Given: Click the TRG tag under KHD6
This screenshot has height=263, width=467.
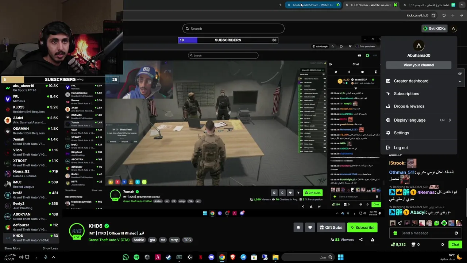Looking at the screenshot, I should click(x=188, y=240).
